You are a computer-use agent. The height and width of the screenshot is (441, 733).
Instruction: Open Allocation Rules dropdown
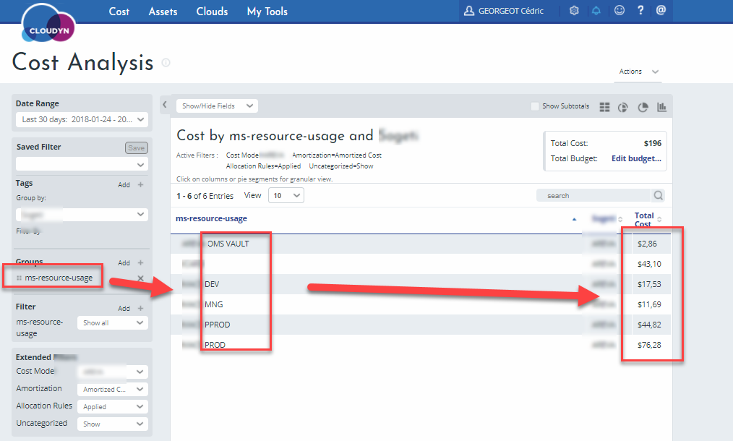click(113, 406)
